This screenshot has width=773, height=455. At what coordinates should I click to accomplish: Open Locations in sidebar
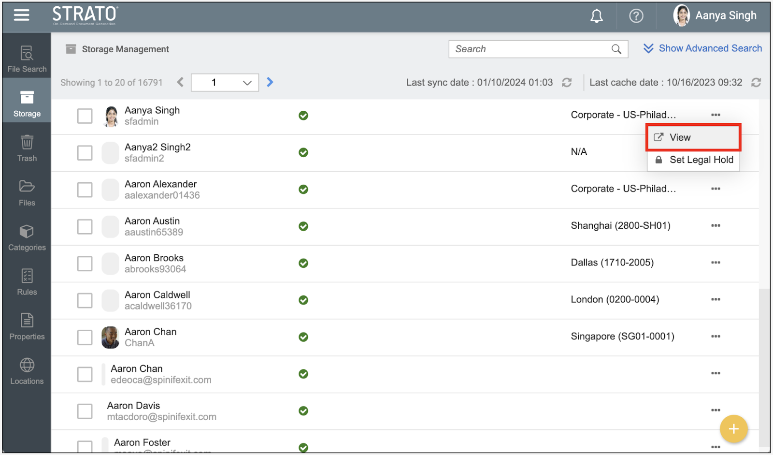[x=27, y=371]
